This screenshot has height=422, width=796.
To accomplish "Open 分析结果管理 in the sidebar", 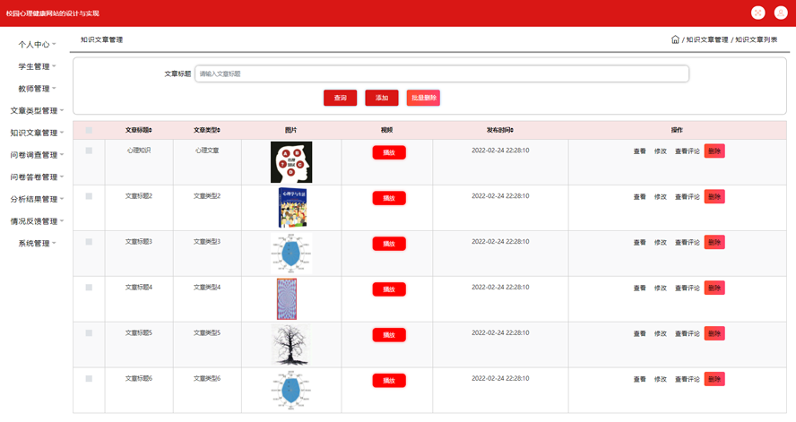I will point(36,199).
